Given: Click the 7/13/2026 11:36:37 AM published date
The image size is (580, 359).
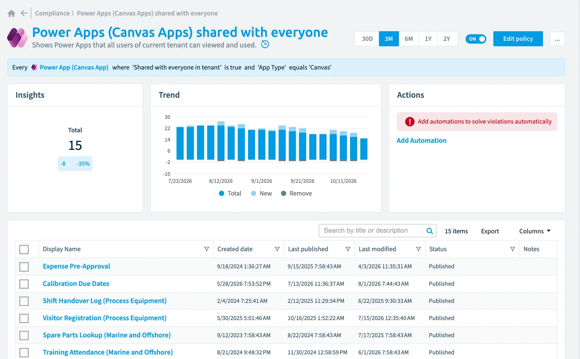Looking at the screenshot, I should [x=316, y=284].
